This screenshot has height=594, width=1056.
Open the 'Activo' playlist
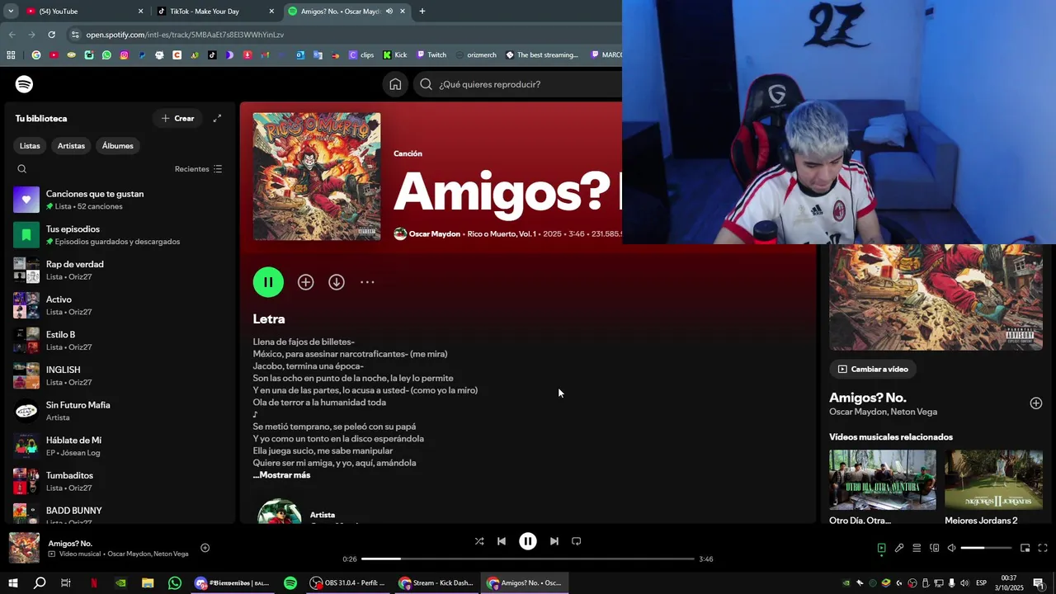tap(120, 305)
